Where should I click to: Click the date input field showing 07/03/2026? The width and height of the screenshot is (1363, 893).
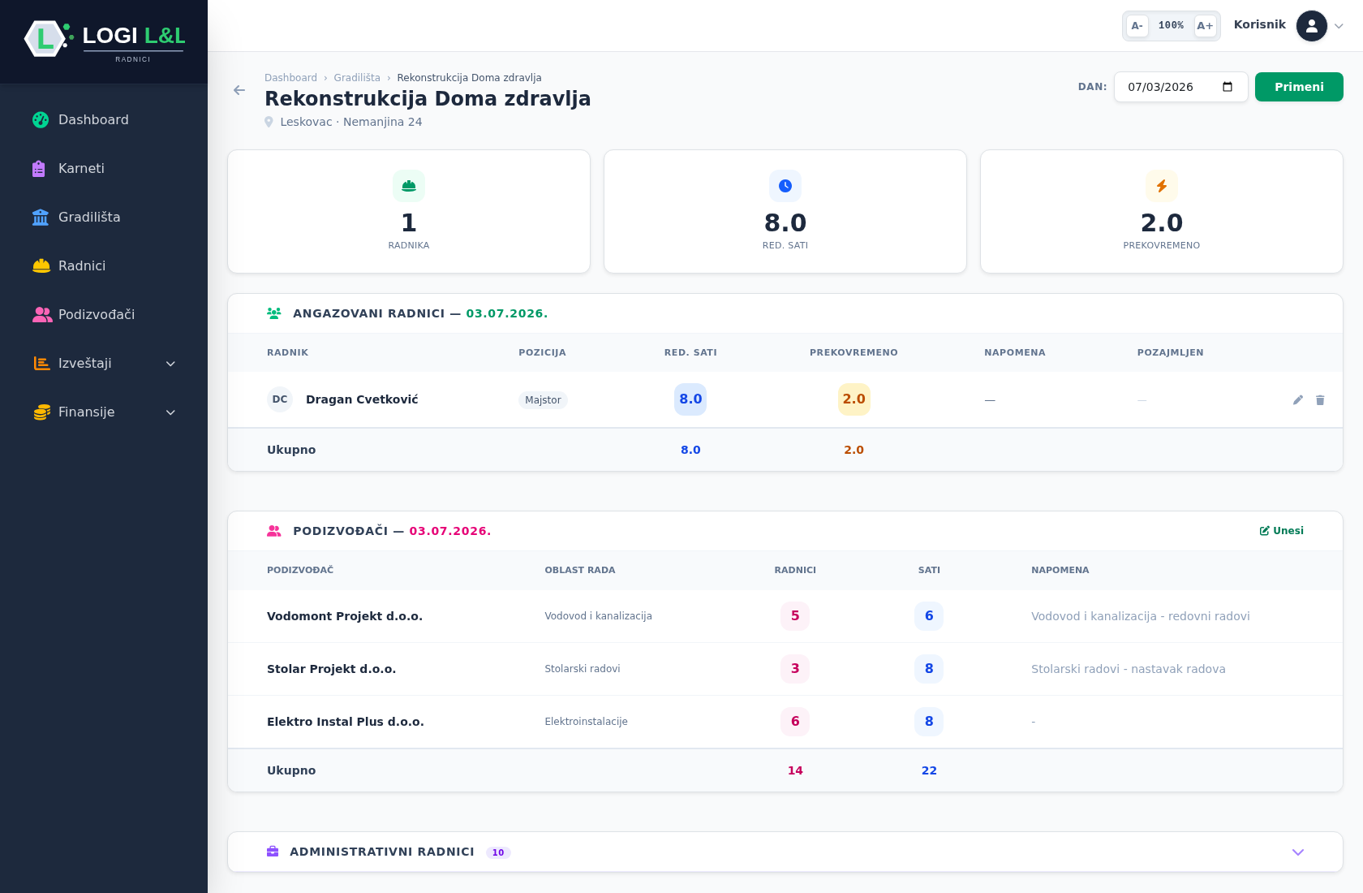click(1180, 87)
